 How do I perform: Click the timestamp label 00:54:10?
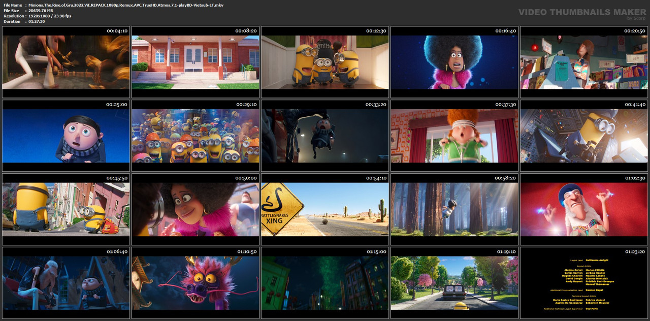[376, 178]
